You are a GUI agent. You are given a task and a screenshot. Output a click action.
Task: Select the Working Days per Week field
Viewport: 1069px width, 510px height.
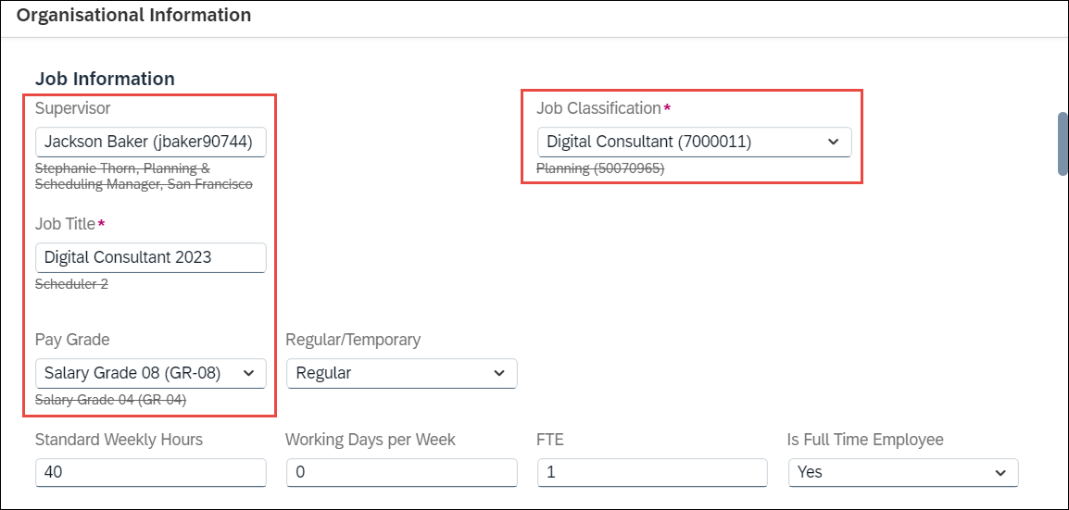401,472
